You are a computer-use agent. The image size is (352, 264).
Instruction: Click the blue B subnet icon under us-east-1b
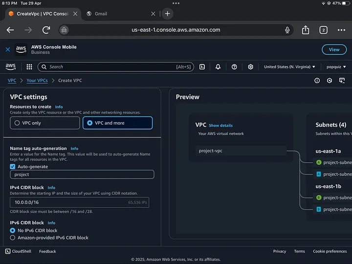[x=319, y=209]
